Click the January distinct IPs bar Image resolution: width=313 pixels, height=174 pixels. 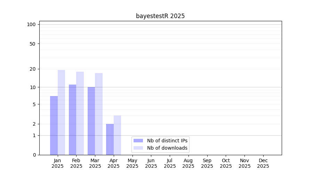(54, 125)
